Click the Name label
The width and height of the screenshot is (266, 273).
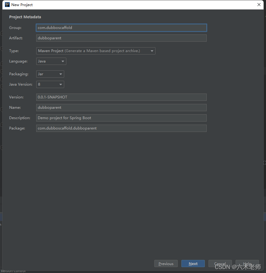pos(15,108)
